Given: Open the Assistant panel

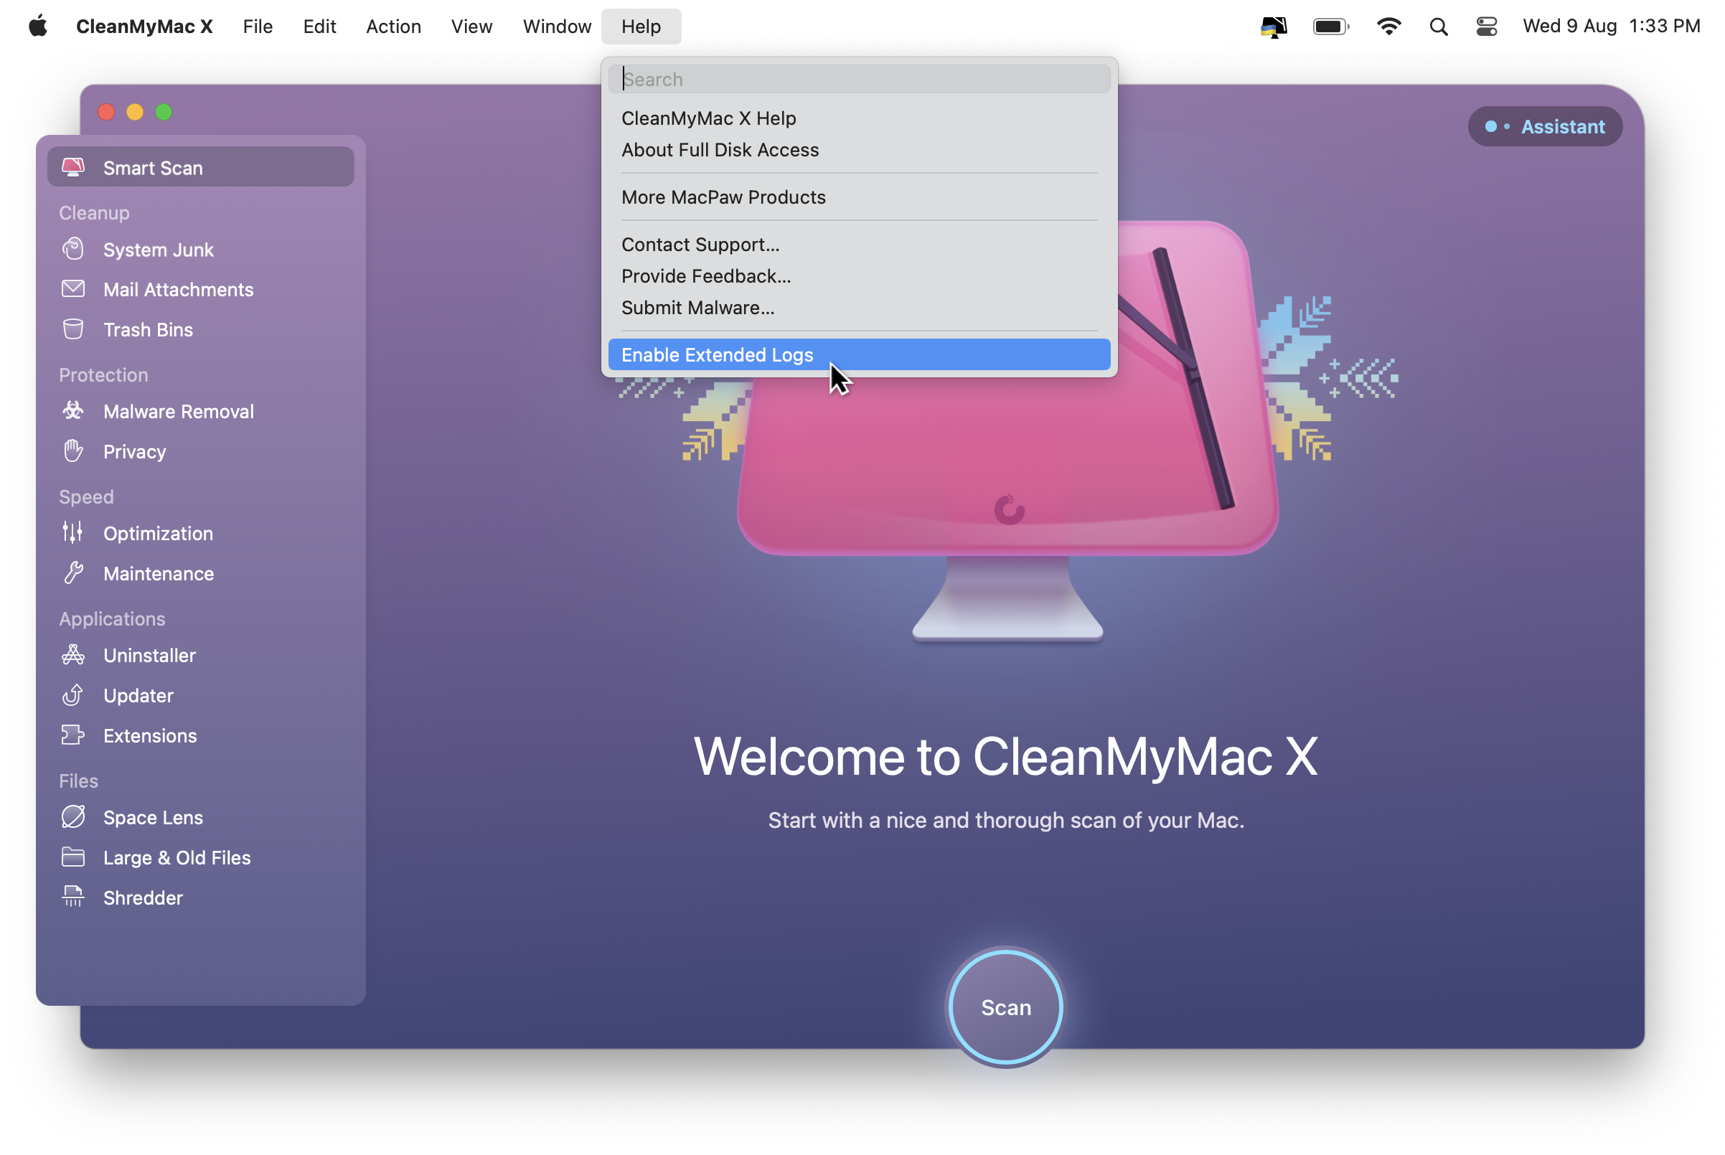Looking at the screenshot, I should point(1545,127).
